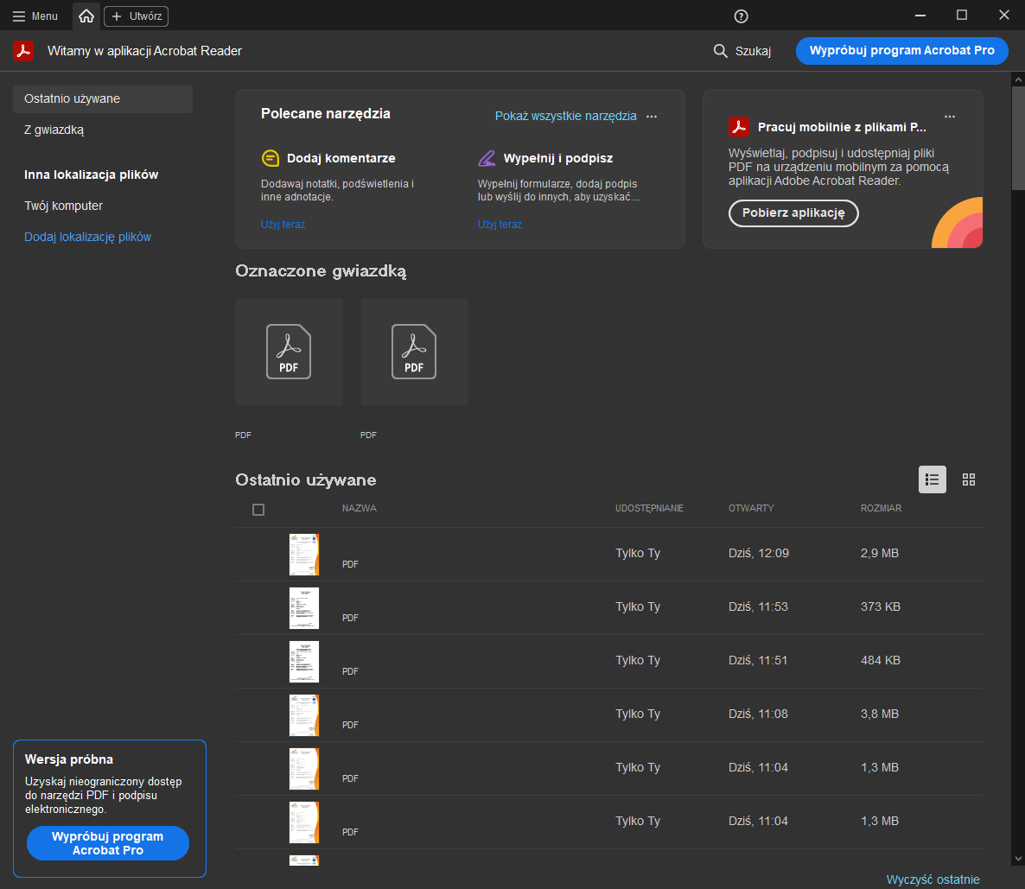Open Twój komputer location
This screenshot has width=1025, height=889.
coord(63,206)
